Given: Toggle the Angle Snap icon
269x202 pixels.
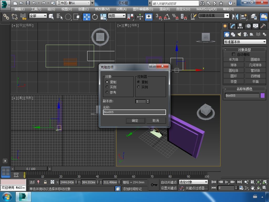Looking at the screenshot, I should [x=167, y=17].
